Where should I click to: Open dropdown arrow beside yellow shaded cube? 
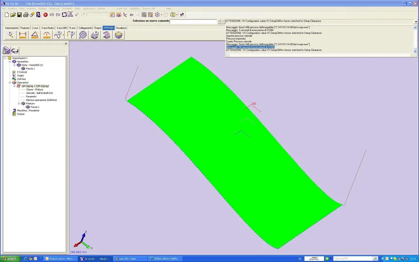coord(177,15)
